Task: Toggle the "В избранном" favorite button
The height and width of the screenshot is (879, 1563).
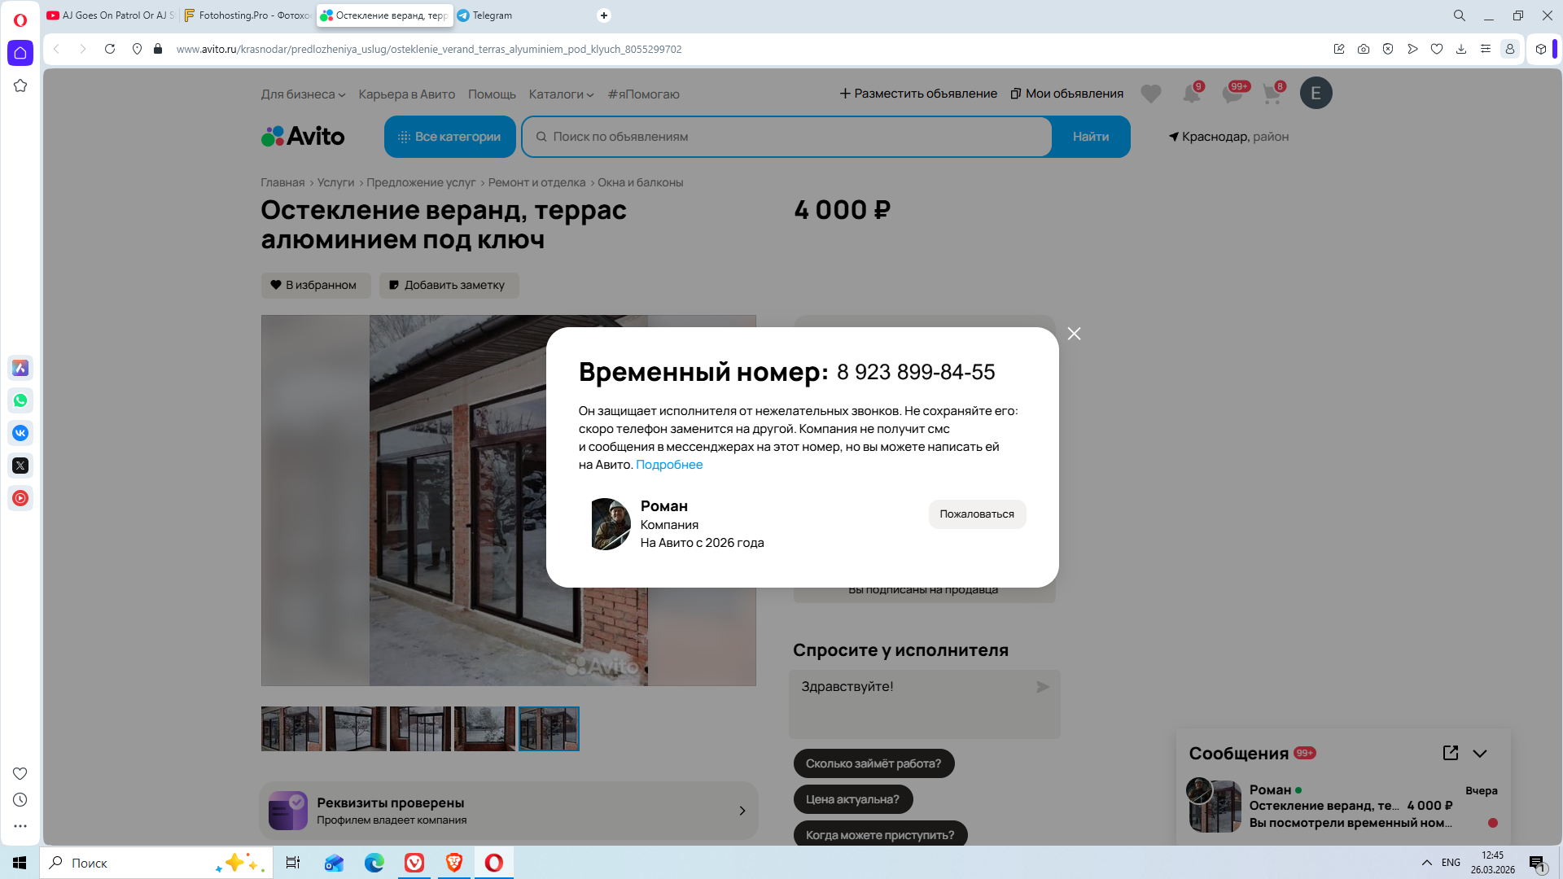Action: click(x=315, y=285)
